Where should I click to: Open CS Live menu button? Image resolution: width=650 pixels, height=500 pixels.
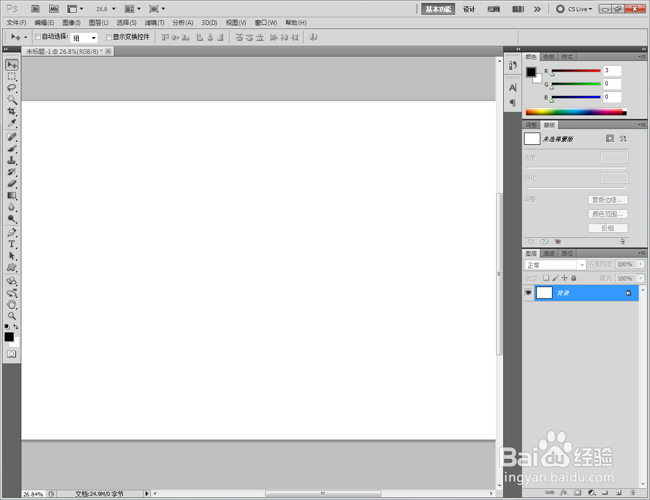[574, 9]
